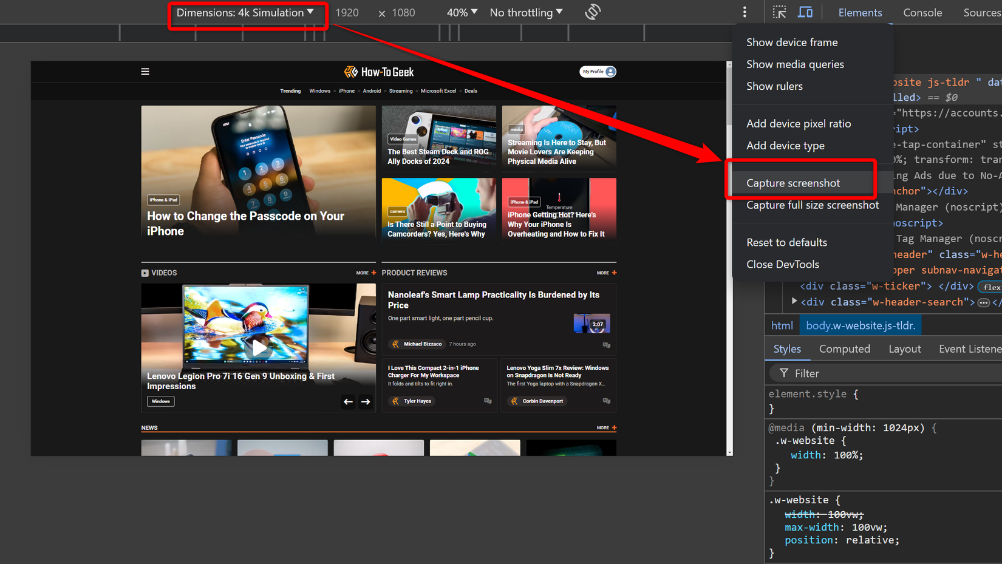Click the previous carousel arrow
Image resolution: width=1002 pixels, height=564 pixels.
[x=347, y=401]
